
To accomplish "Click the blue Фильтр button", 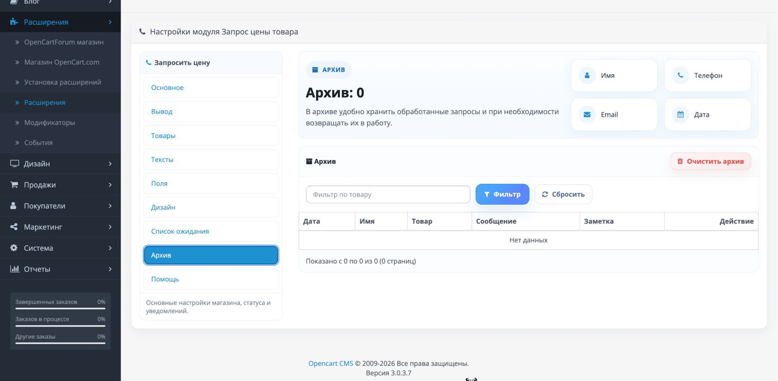I will pyautogui.click(x=502, y=194).
